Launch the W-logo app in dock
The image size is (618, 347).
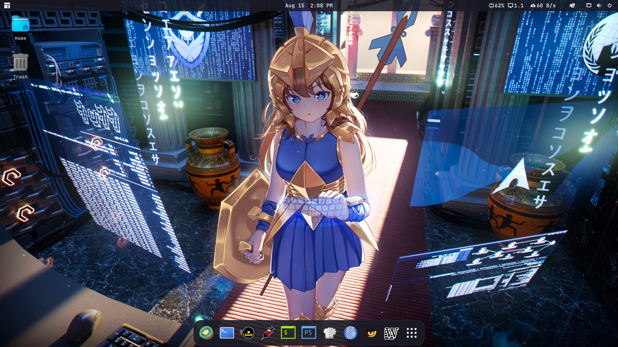(x=391, y=333)
